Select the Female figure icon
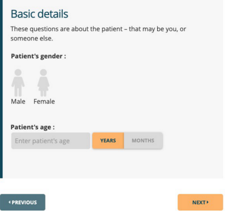This screenshot has height=212, width=225. [x=43, y=82]
